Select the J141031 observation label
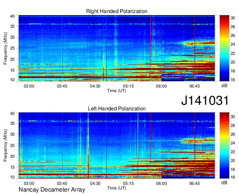 pyautogui.click(x=205, y=100)
